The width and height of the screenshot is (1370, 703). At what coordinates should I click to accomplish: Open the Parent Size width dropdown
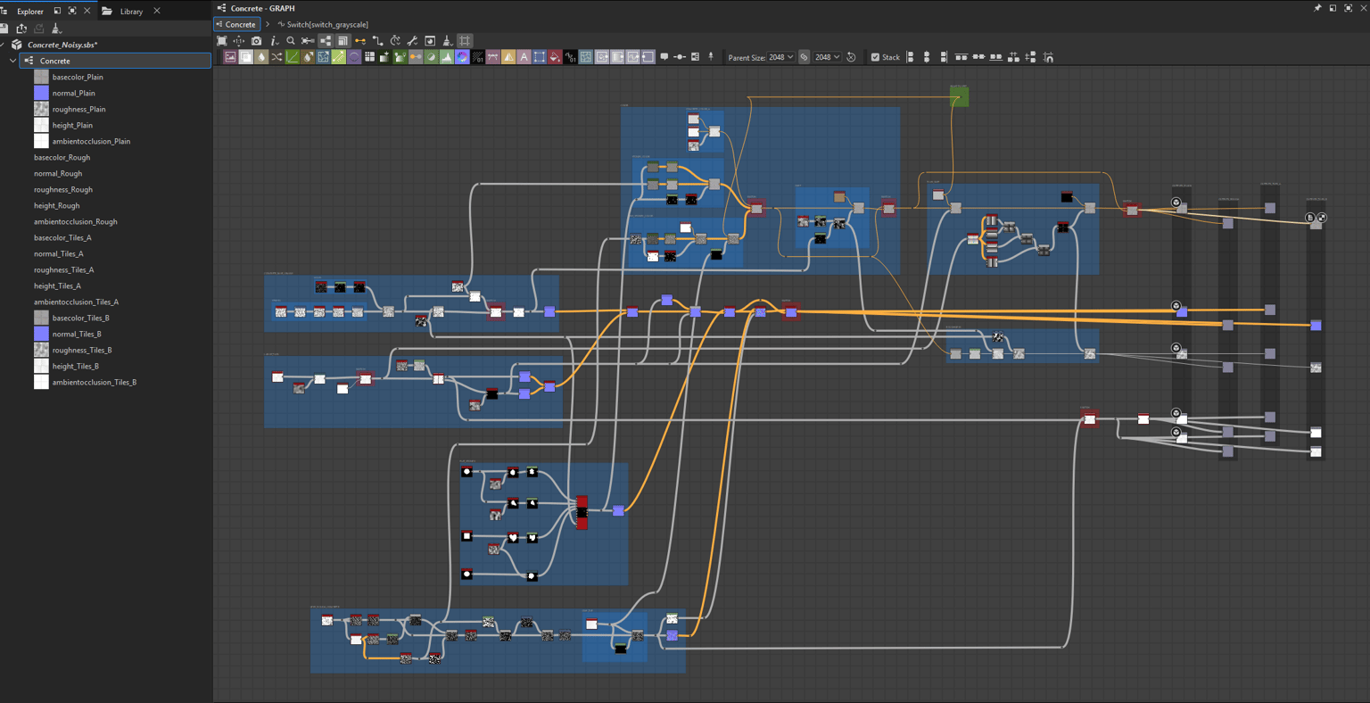point(781,57)
